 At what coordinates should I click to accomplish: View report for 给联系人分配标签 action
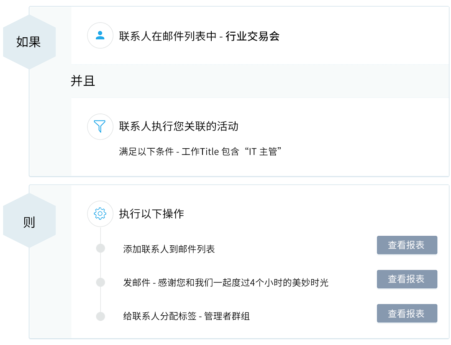pos(407,314)
